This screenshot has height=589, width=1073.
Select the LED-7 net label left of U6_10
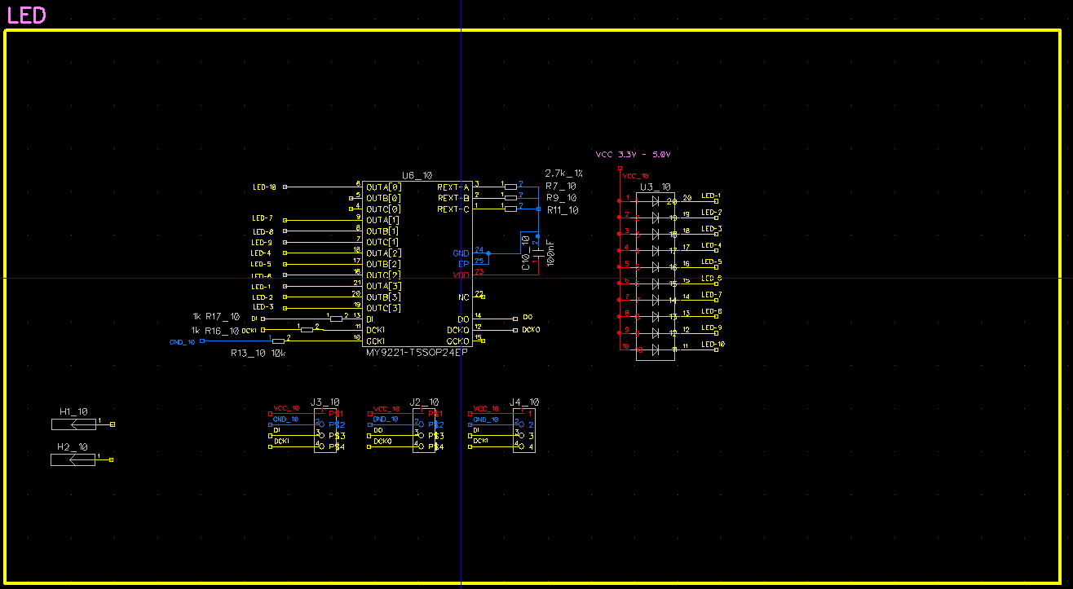263,219
